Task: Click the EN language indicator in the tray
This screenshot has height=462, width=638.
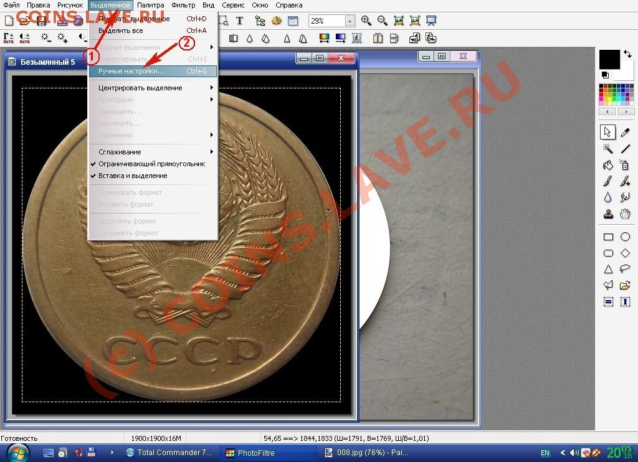Action: (545, 453)
